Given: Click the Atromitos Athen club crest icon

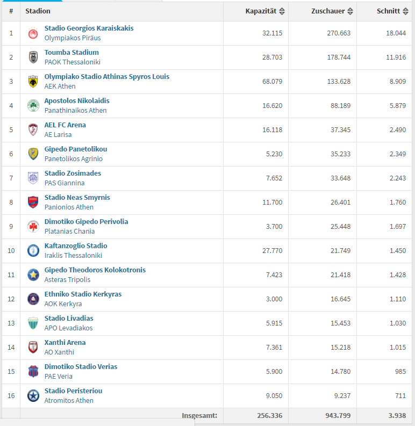Looking at the screenshot, I should tap(33, 396).
